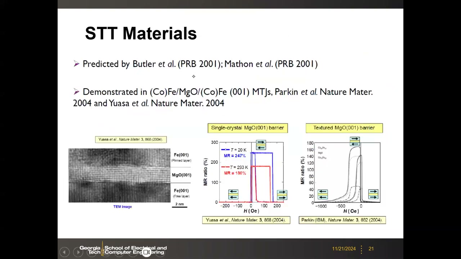Screen dimensions: 461x259
Task: Click the Parkin (IBM) citation box
Action: 342,220
